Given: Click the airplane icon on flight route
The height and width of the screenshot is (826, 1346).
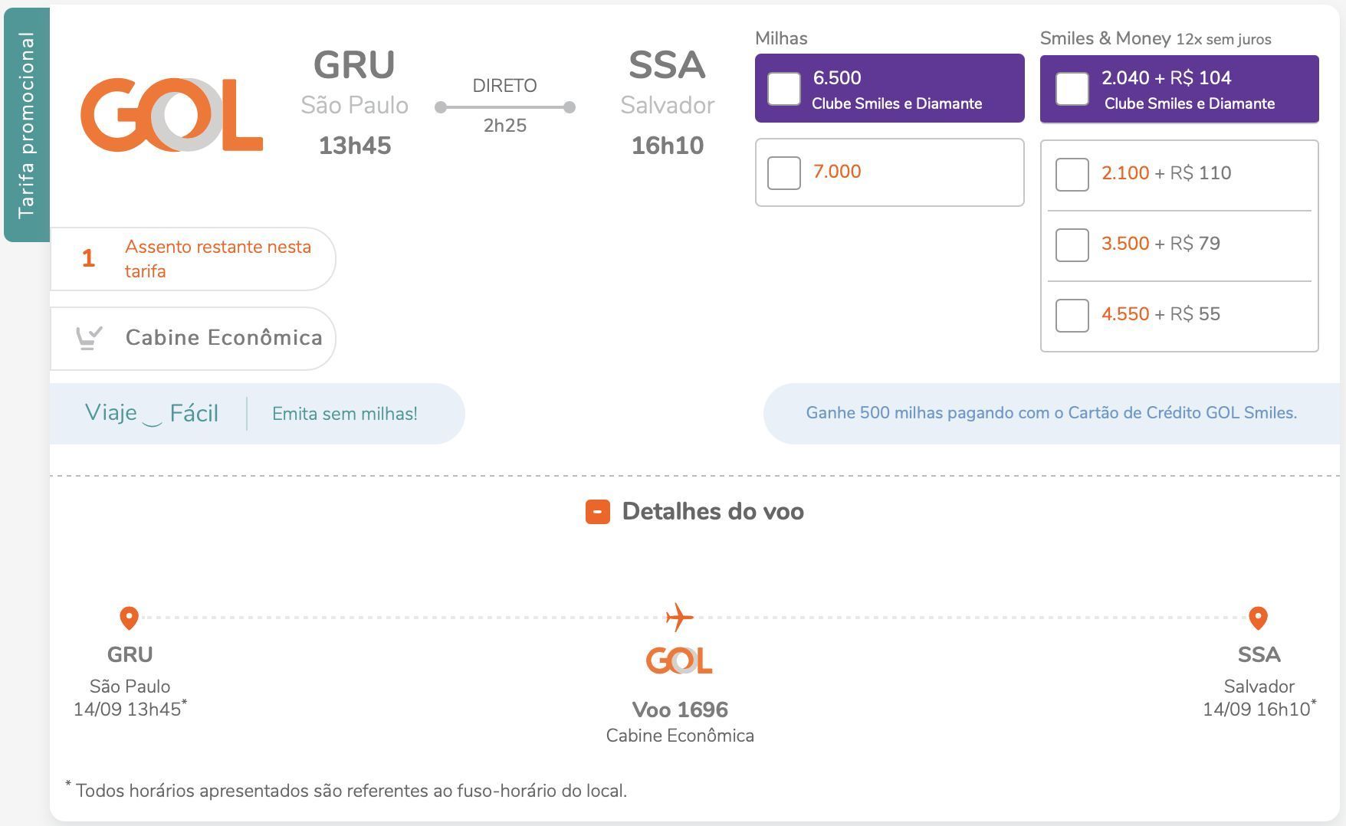Looking at the screenshot, I should (679, 617).
